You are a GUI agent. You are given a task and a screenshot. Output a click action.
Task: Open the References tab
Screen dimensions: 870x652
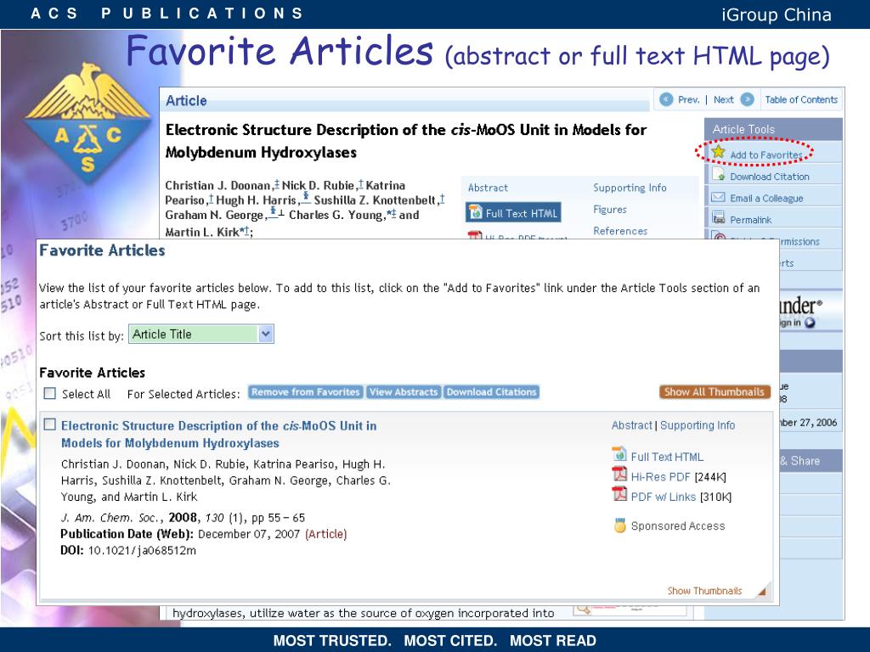pyautogui.click(x=620, y=231)
